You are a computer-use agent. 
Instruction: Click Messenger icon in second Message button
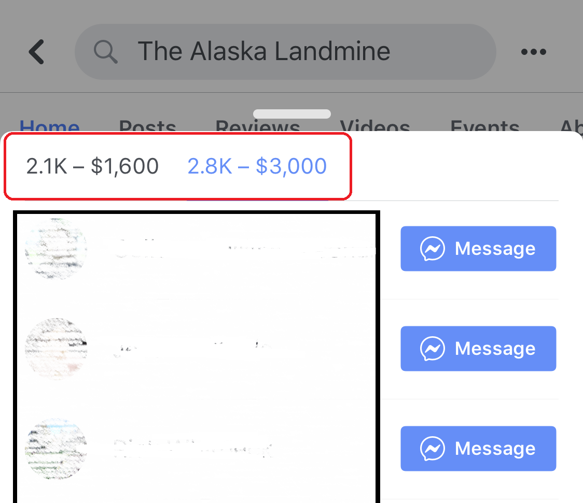point(433,349)
